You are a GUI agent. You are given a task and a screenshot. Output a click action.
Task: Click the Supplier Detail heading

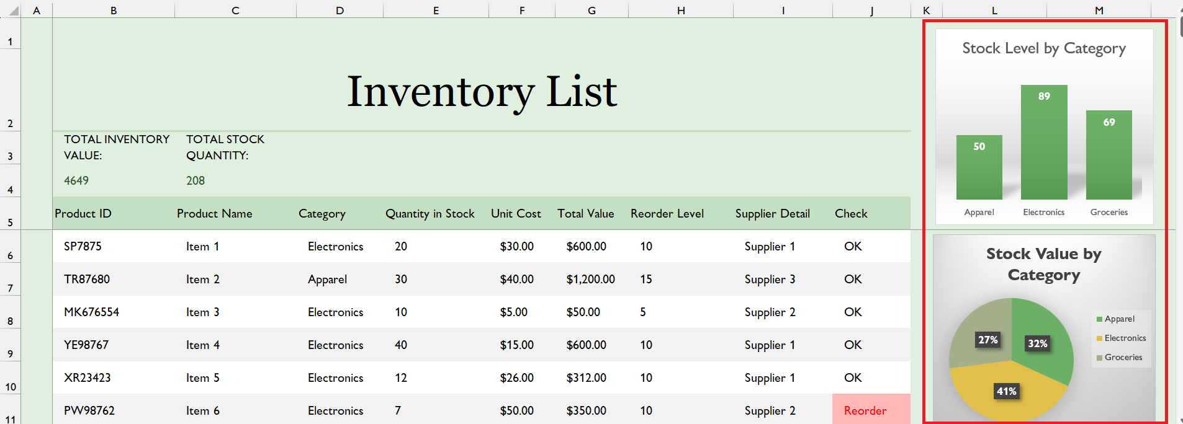click(772, 214)
